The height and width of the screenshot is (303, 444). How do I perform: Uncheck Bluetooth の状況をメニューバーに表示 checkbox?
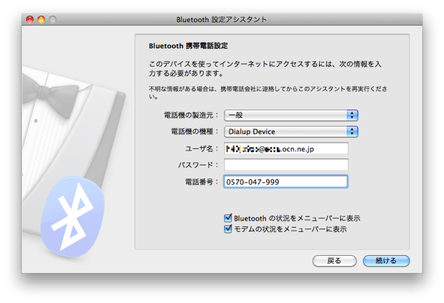click(228, 218)
